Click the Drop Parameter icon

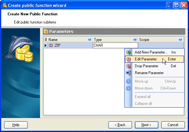click(129, 66)
